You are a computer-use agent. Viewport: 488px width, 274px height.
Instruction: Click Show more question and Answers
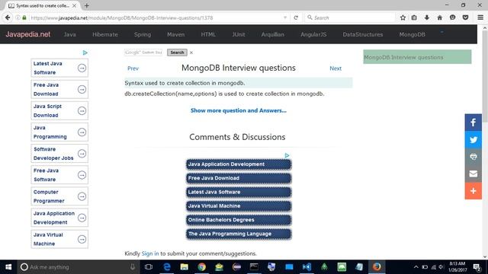tap(239, 110)
